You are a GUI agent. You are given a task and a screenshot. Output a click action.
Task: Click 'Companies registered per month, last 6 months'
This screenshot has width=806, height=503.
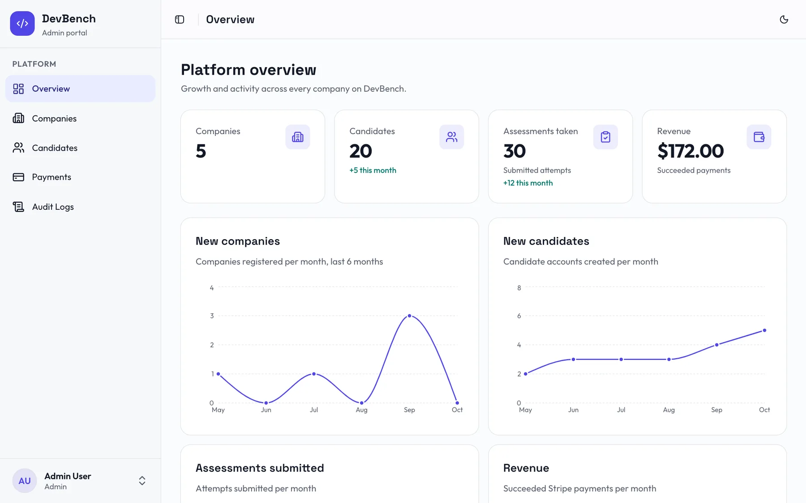pos(289,262)
